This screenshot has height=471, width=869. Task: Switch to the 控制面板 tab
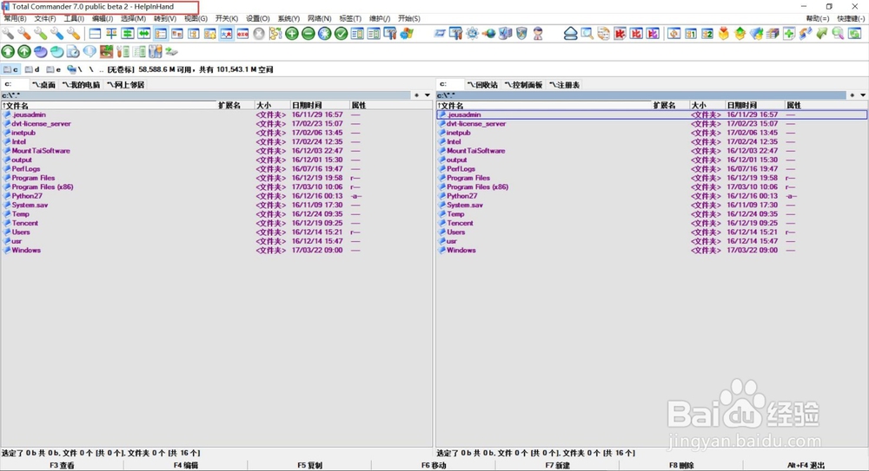pos(523,85)
